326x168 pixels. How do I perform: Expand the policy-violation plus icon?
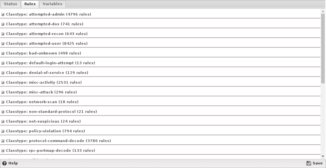coord(3,131)
